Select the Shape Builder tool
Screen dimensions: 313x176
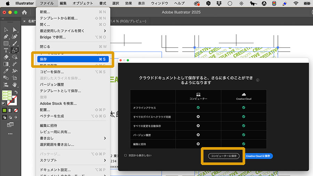pos(15,57)
